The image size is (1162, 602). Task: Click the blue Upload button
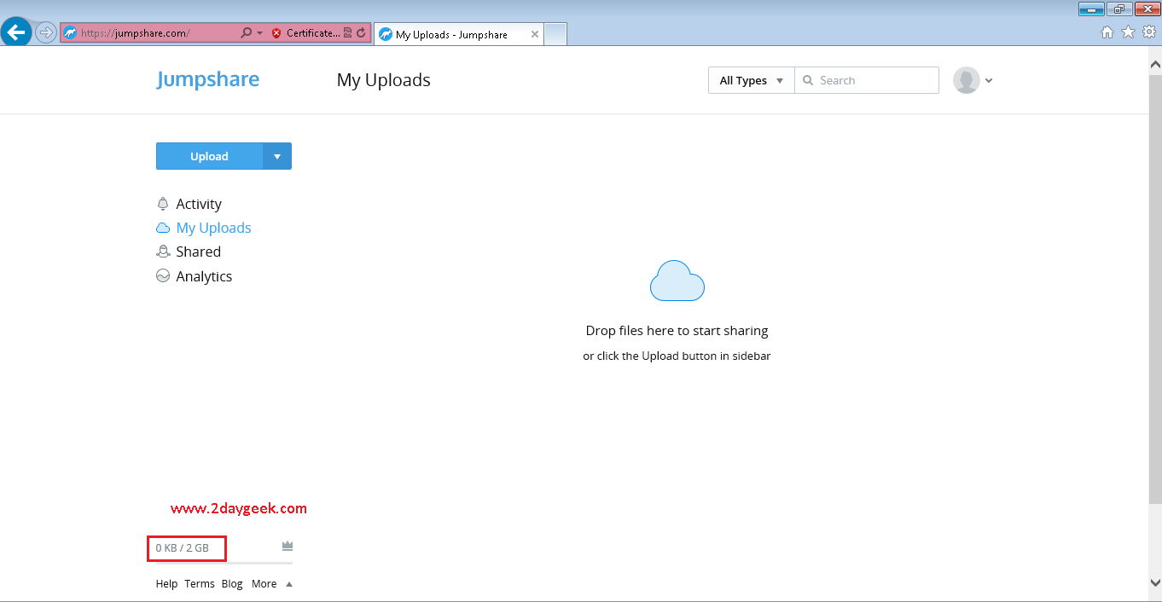[210, 156]
